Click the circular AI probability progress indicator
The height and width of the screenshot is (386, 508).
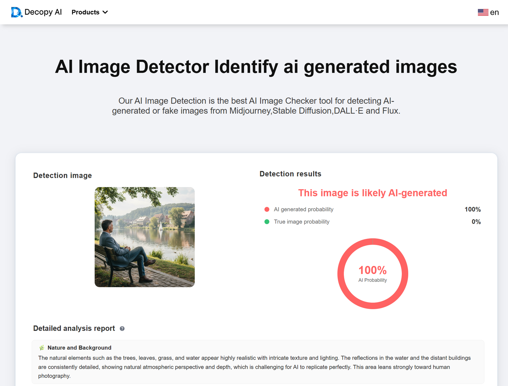click(373, 274)
